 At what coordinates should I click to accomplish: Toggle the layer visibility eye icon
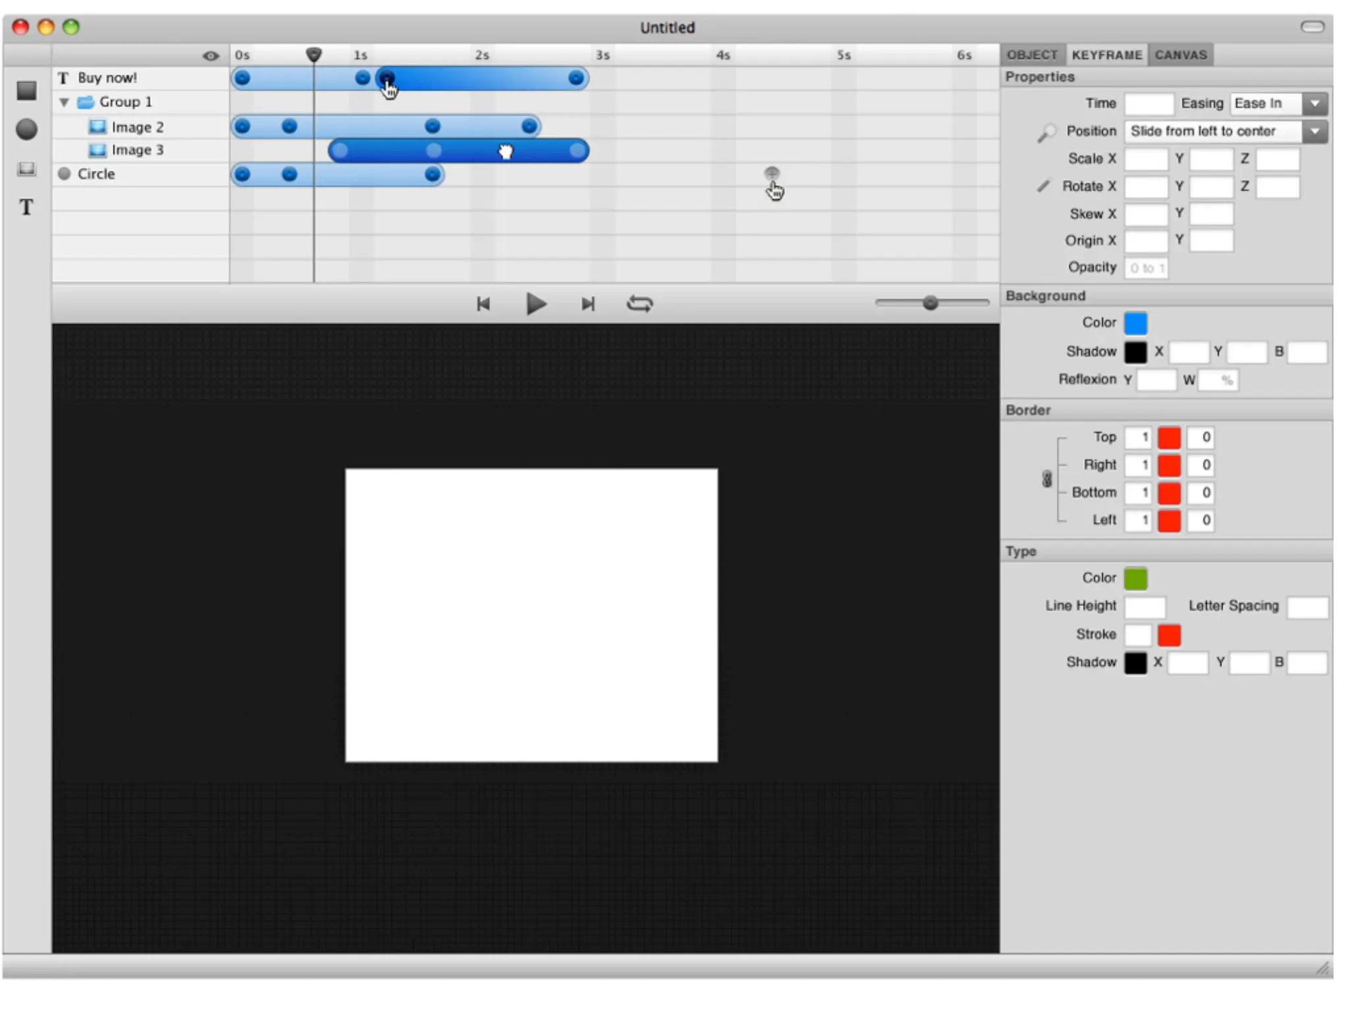pos(211,56)
